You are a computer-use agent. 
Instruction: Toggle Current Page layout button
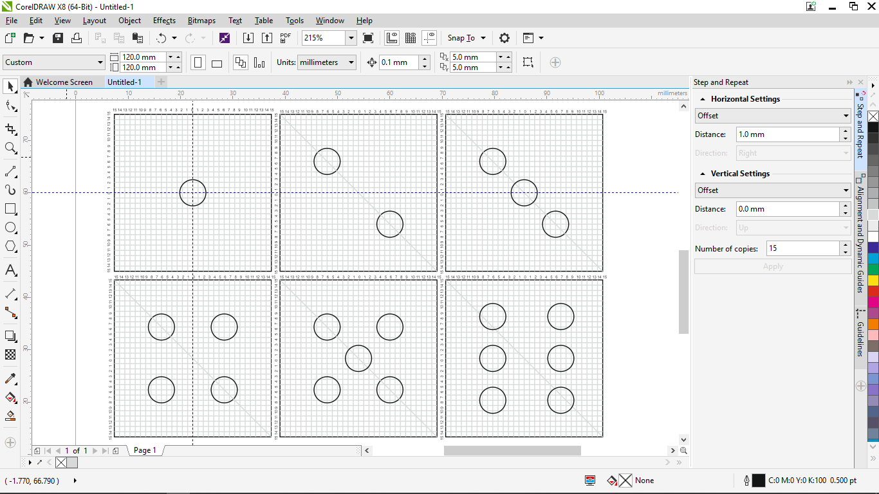coord(259,62)
